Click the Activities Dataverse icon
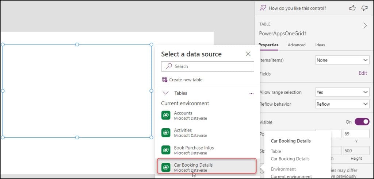374x179 pixels. tap(166, 133)
